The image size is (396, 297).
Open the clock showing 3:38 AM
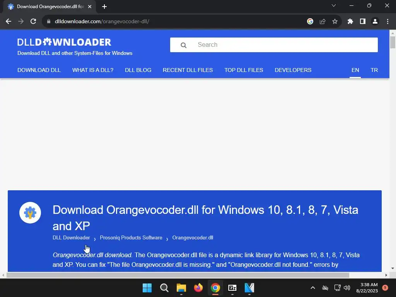(x=367, y=288)
